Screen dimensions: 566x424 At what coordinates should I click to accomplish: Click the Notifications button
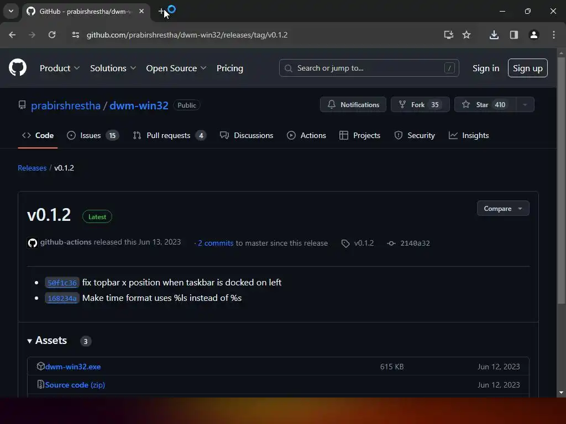(353, 104)
